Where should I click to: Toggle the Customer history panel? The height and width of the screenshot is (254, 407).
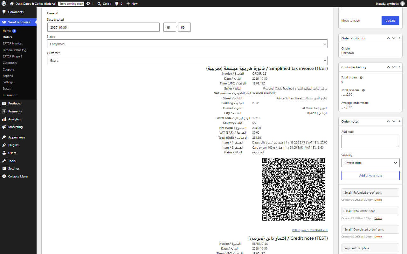click(x=399, y=67)
